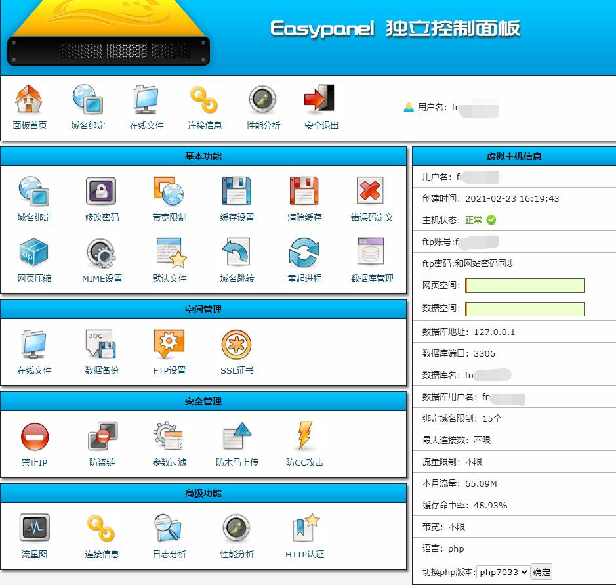Click the 安全管理 section header

(203, 401)
